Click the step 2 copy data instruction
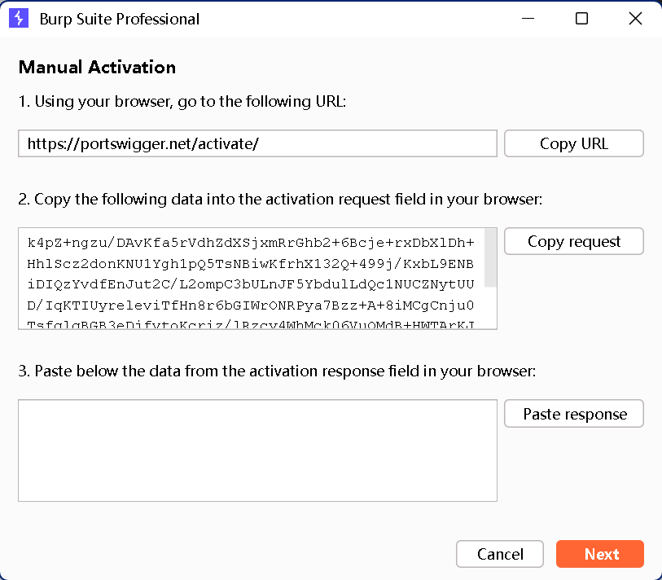 point(280,200)
